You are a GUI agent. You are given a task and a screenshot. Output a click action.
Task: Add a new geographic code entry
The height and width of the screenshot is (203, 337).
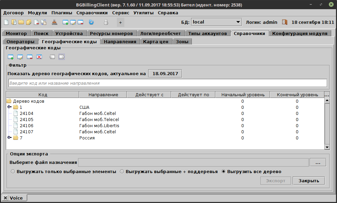(x=10, y=57)
